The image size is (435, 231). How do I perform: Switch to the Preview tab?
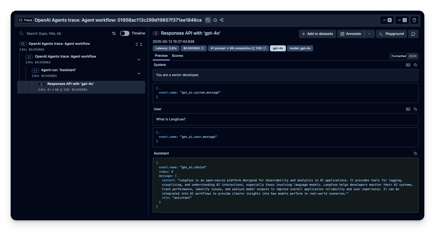[x=161, y=56]
